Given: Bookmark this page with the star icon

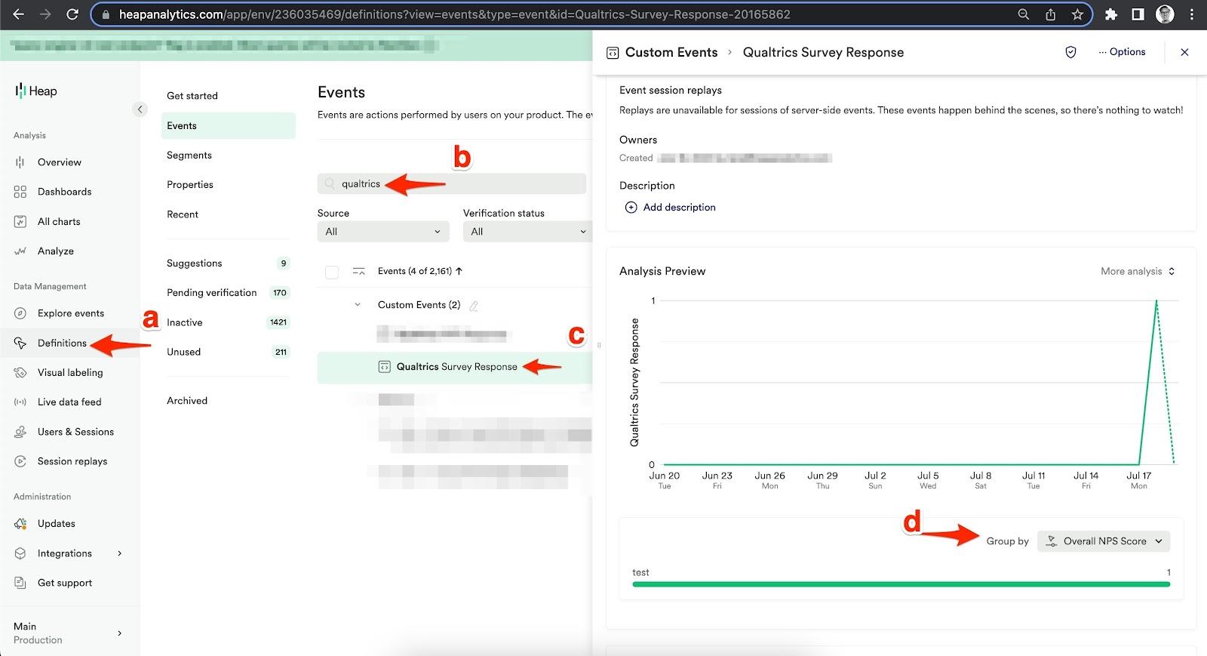Looking at the screenshot, I should (1077, 14).
